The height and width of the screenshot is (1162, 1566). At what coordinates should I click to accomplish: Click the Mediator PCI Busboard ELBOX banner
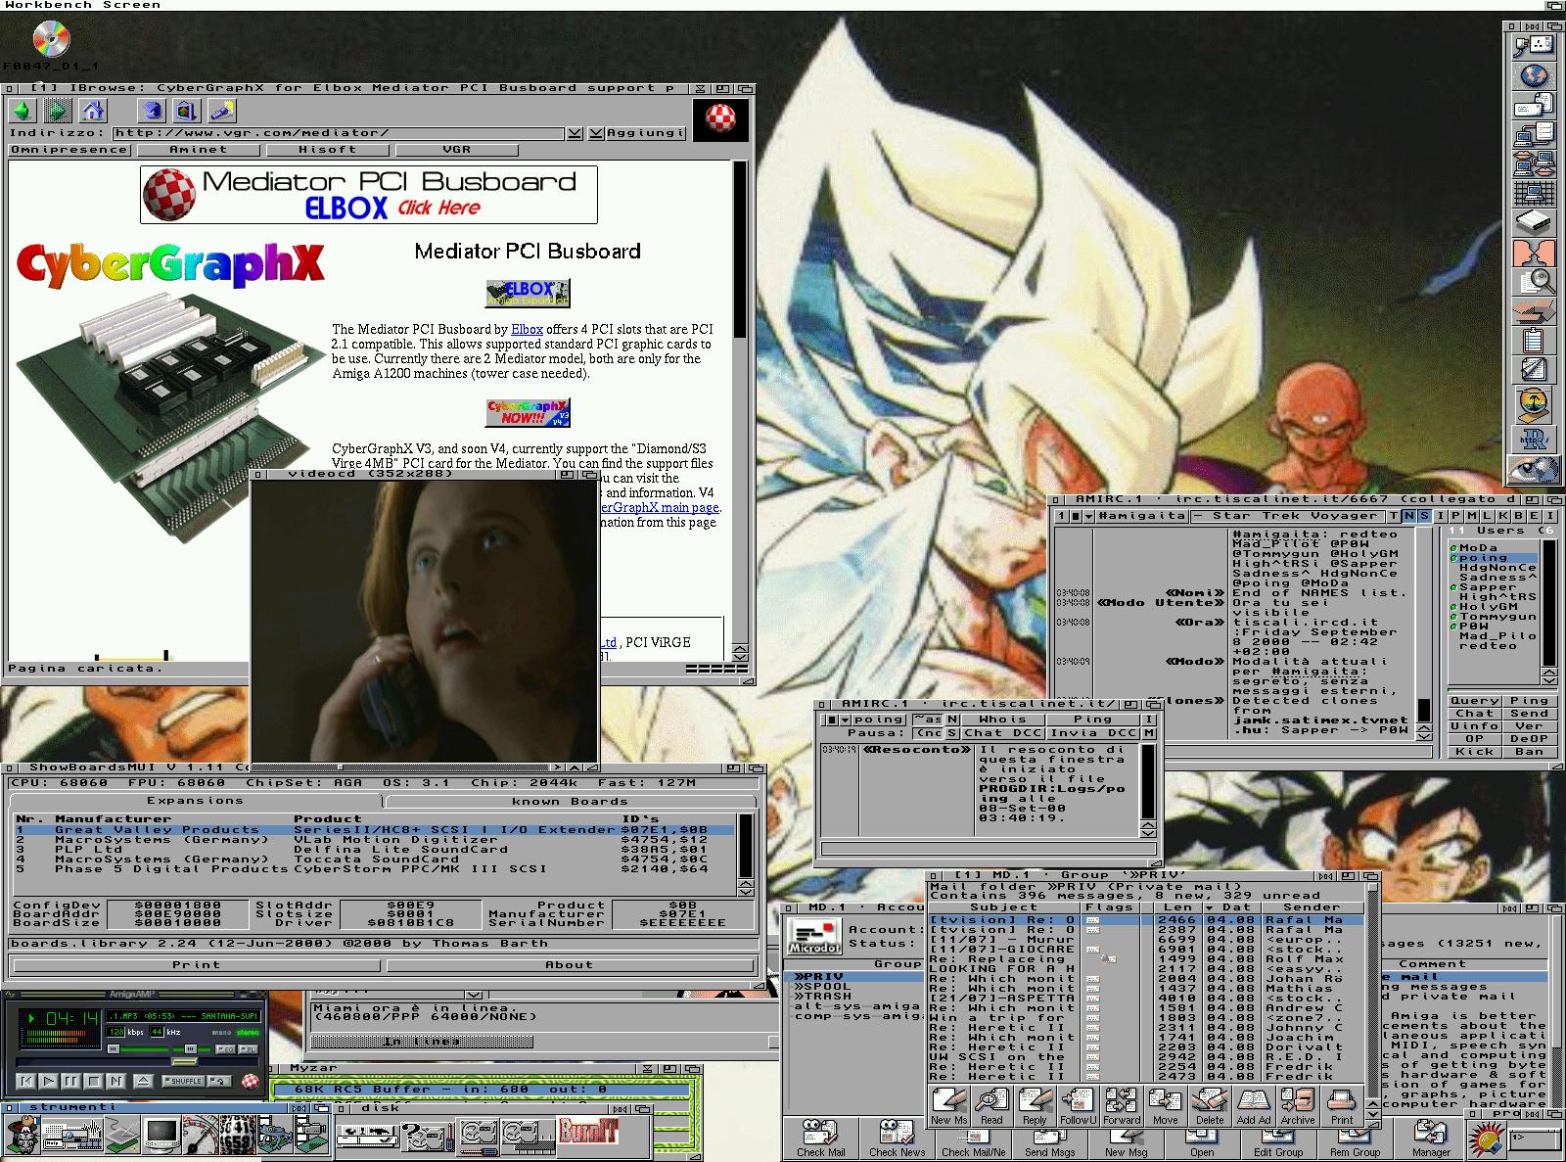click(369, 195)
